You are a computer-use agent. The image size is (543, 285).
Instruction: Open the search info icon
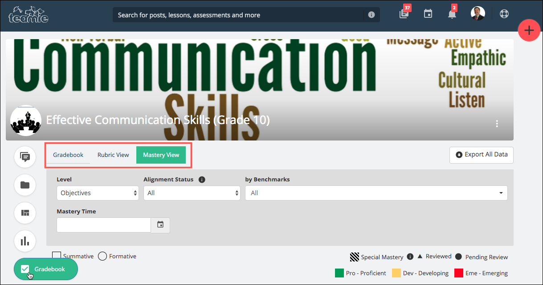(372, 15)
